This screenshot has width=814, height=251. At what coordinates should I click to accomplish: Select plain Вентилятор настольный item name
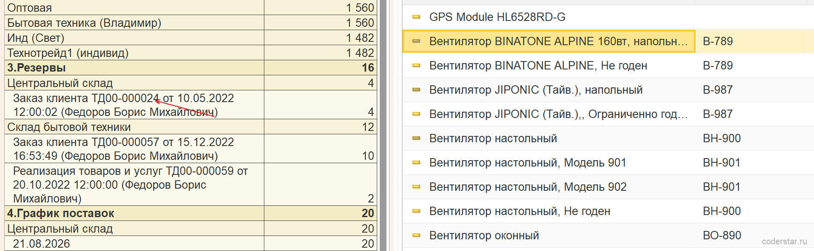point(493,138)
